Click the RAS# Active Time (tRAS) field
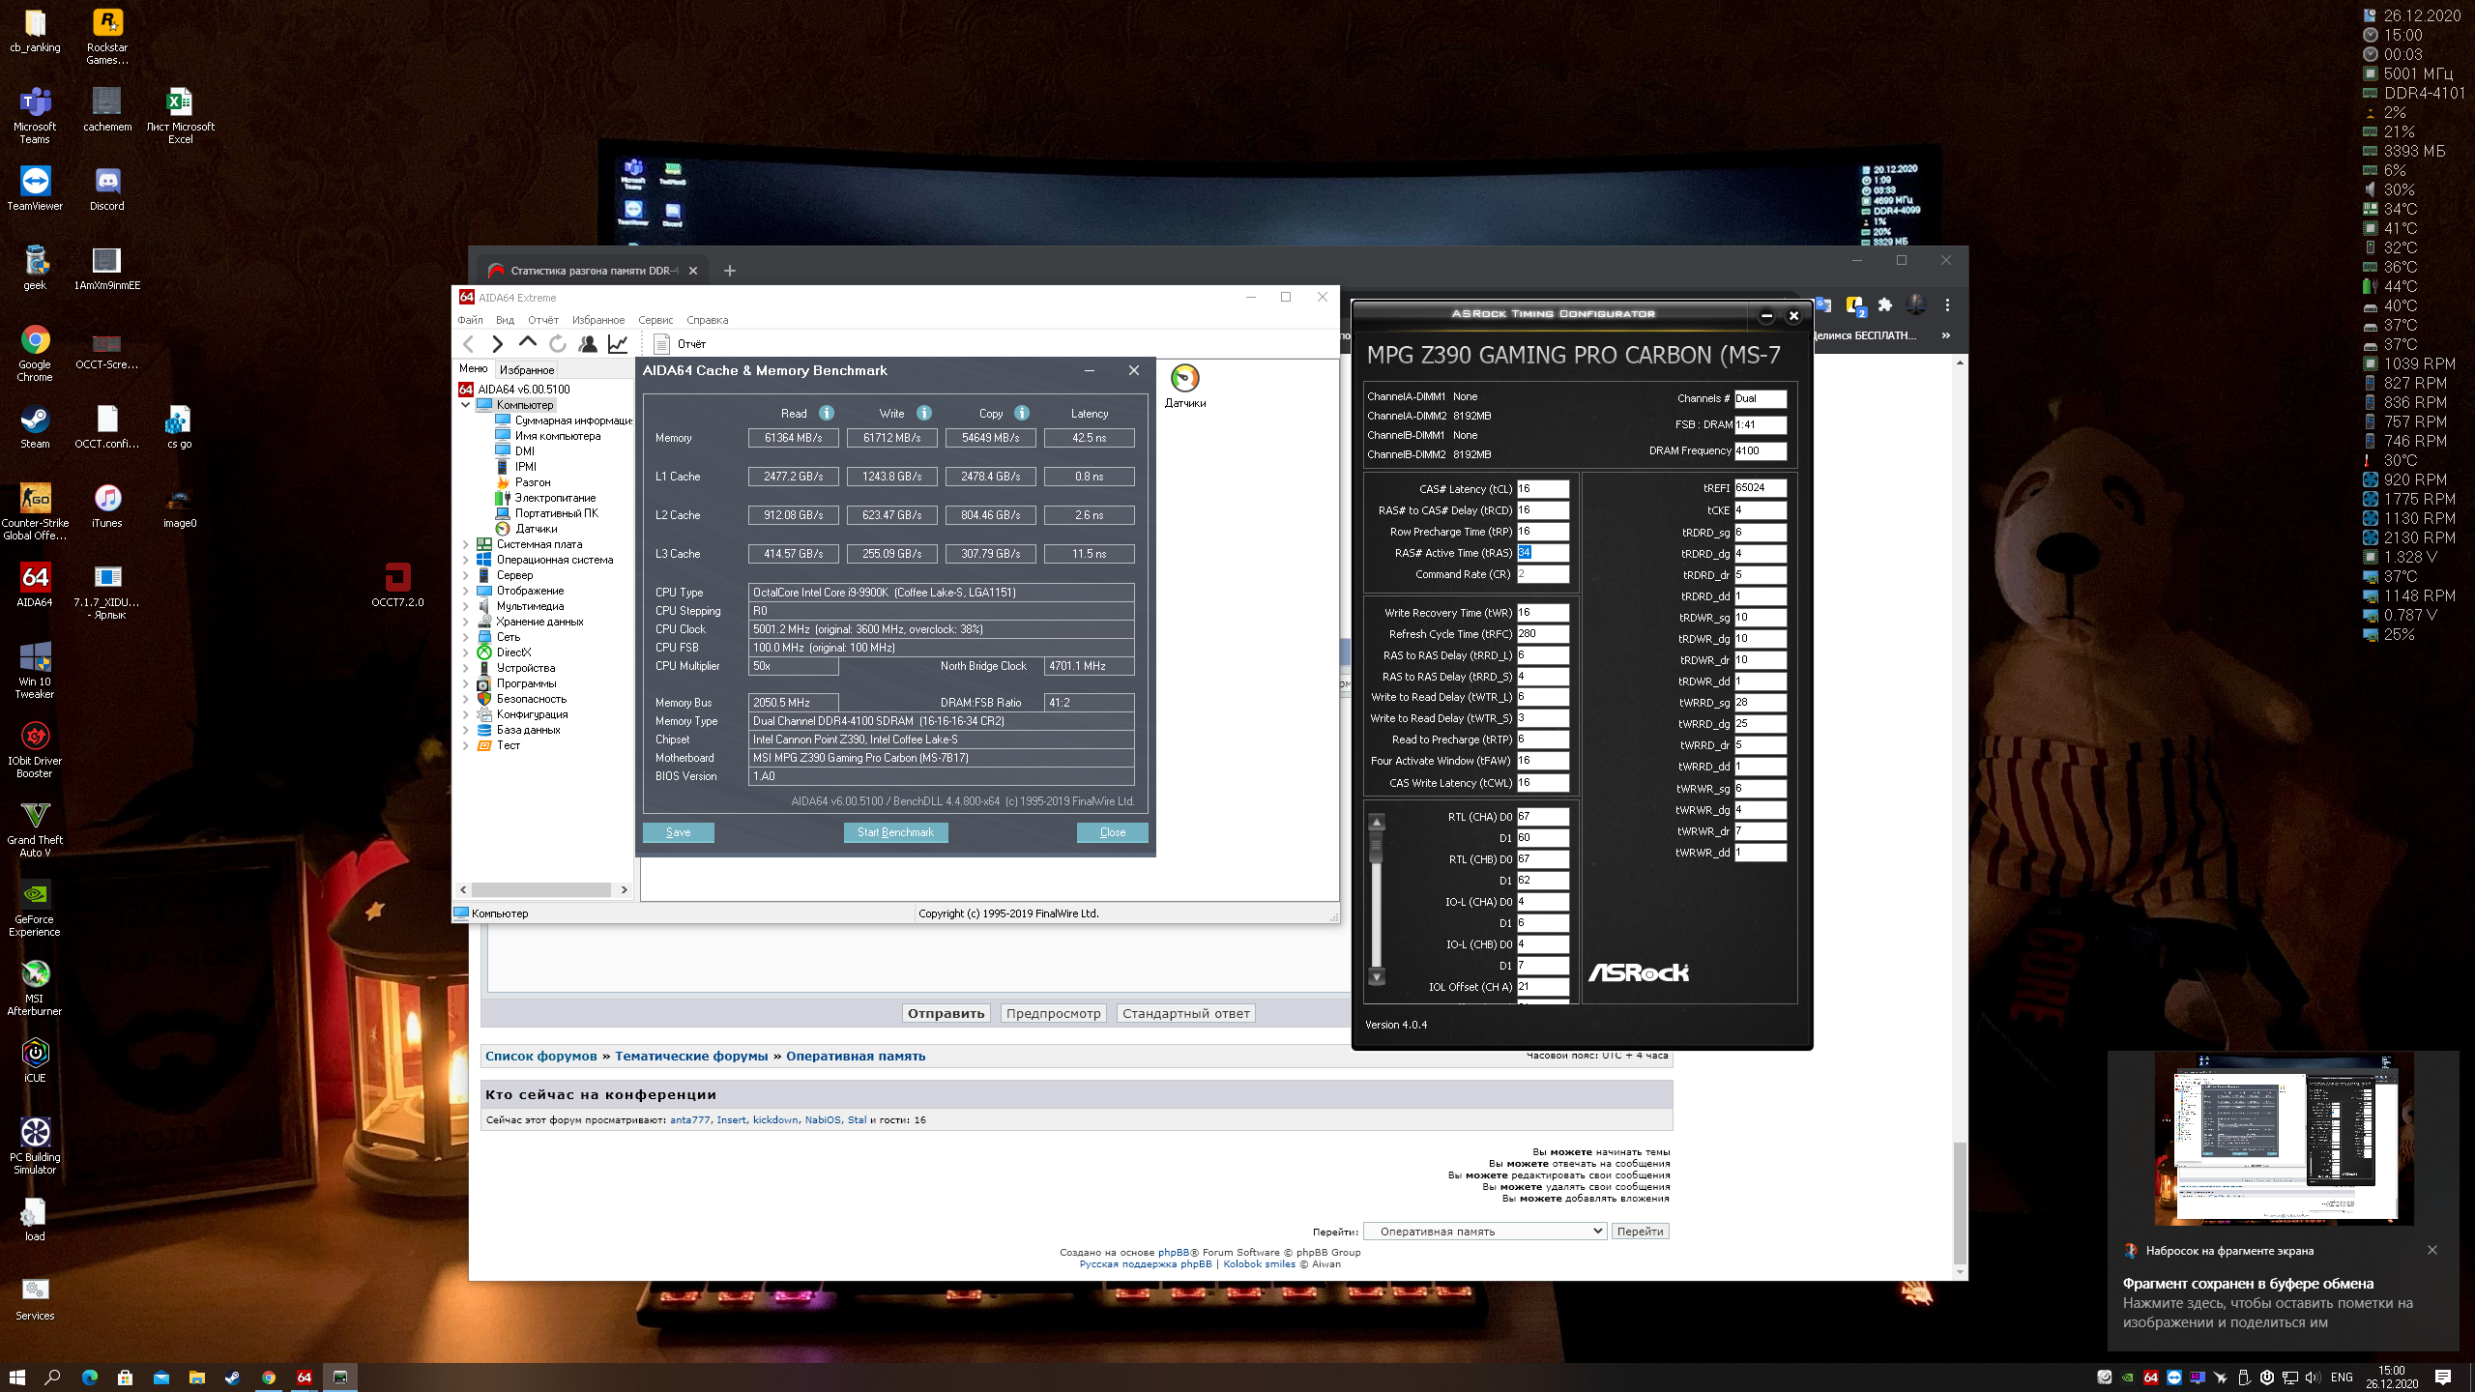 1542,553
